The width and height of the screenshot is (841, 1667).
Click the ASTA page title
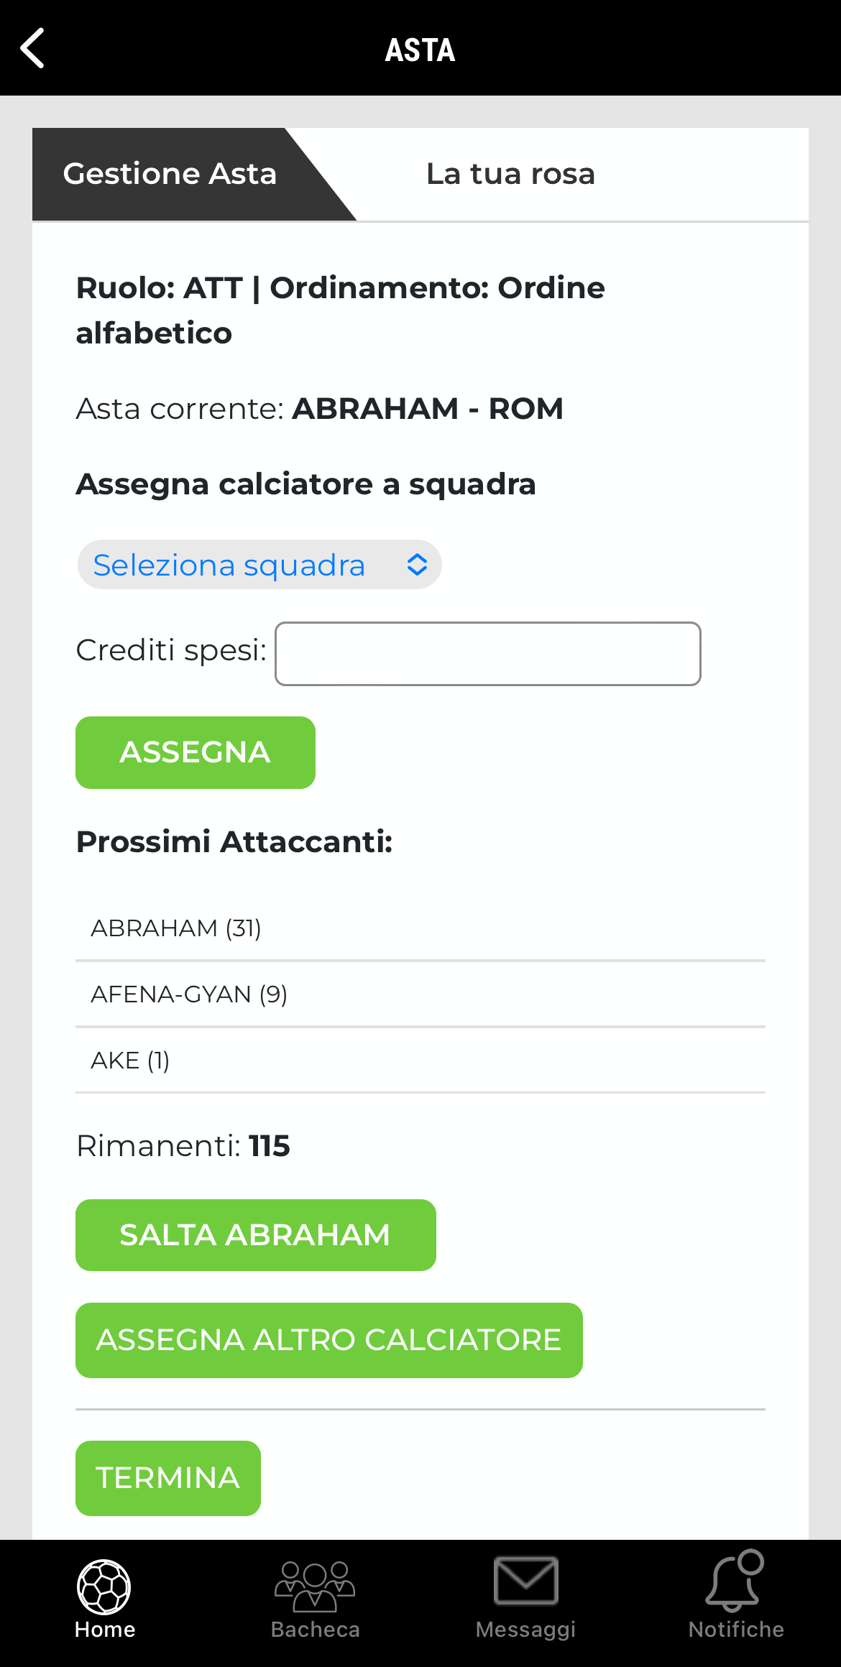420,50
